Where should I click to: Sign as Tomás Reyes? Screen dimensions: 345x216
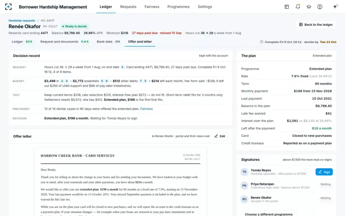click(324, 172)
